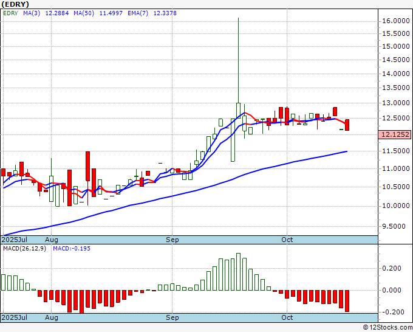The height and width of the screenshot is (332, 413).
Task: Click the 11.5000 price axis label
Action: coord(395,151)
